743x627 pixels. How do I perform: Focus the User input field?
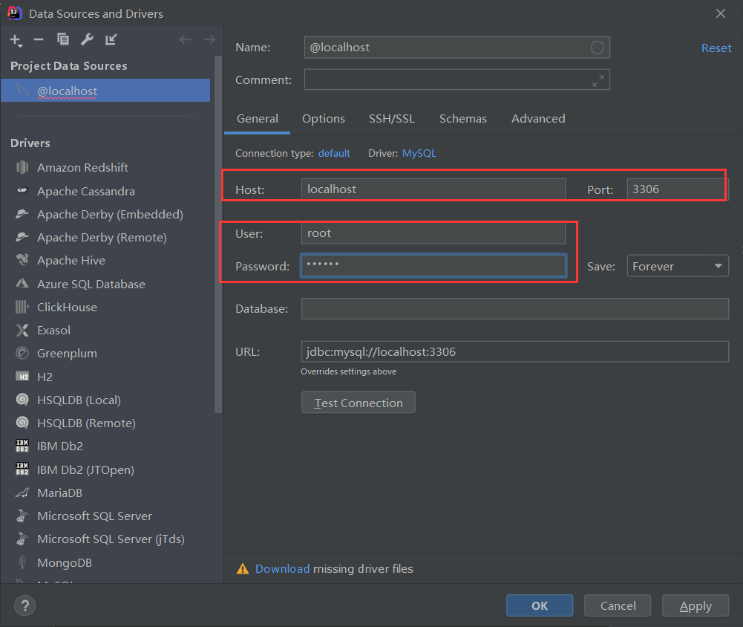pos(433,233)
